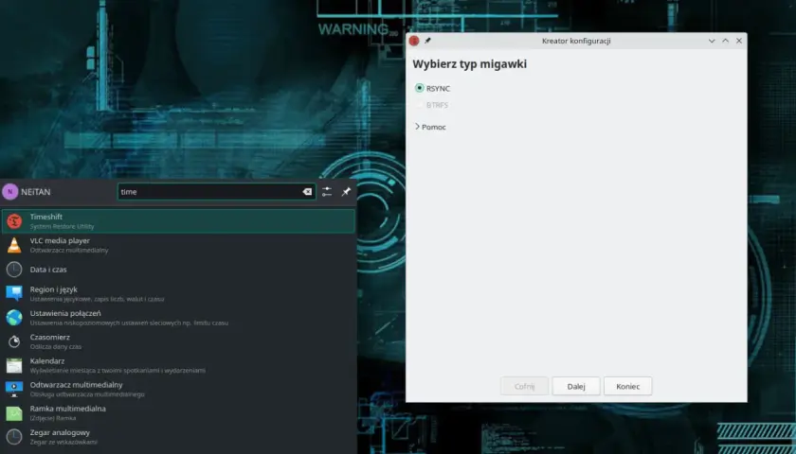Viewport: 796px width, 454px height.
Task: Click the Koniec button
Action: (x=628, y=386)
